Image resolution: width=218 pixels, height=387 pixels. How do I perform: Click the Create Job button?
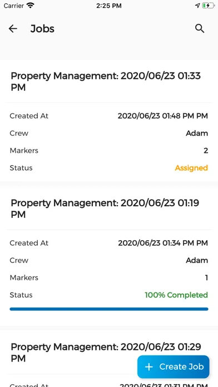point(174,367)
